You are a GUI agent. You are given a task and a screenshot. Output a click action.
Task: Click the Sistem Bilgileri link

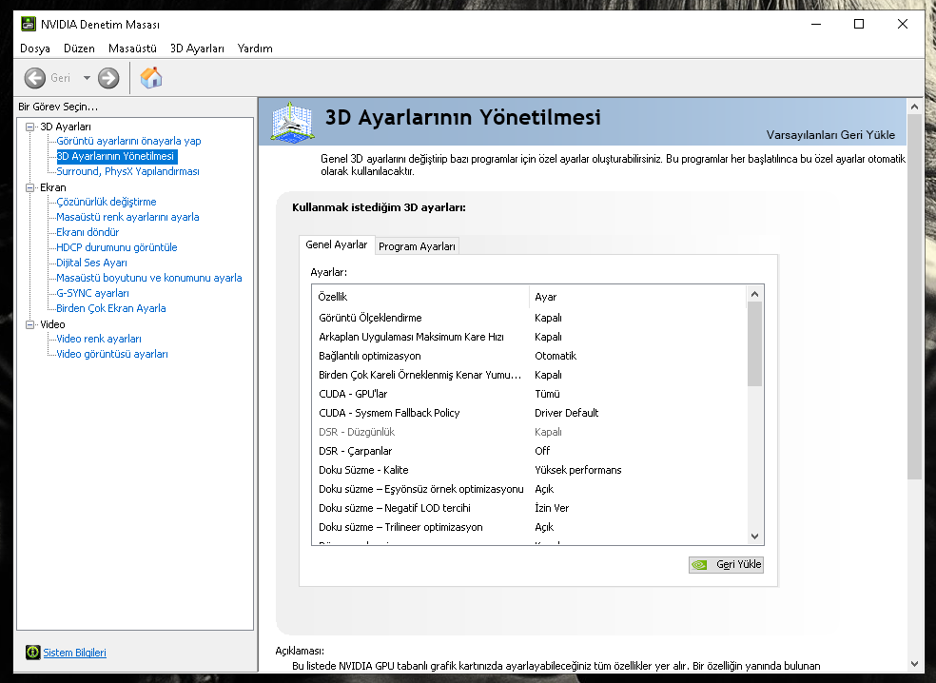(74, 653)
